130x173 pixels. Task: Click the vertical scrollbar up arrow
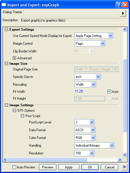[x=125, y=30]
